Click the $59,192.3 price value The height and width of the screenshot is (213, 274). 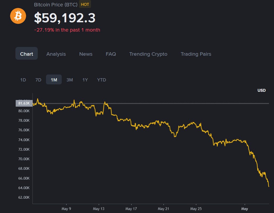click(x=65, y=18)
